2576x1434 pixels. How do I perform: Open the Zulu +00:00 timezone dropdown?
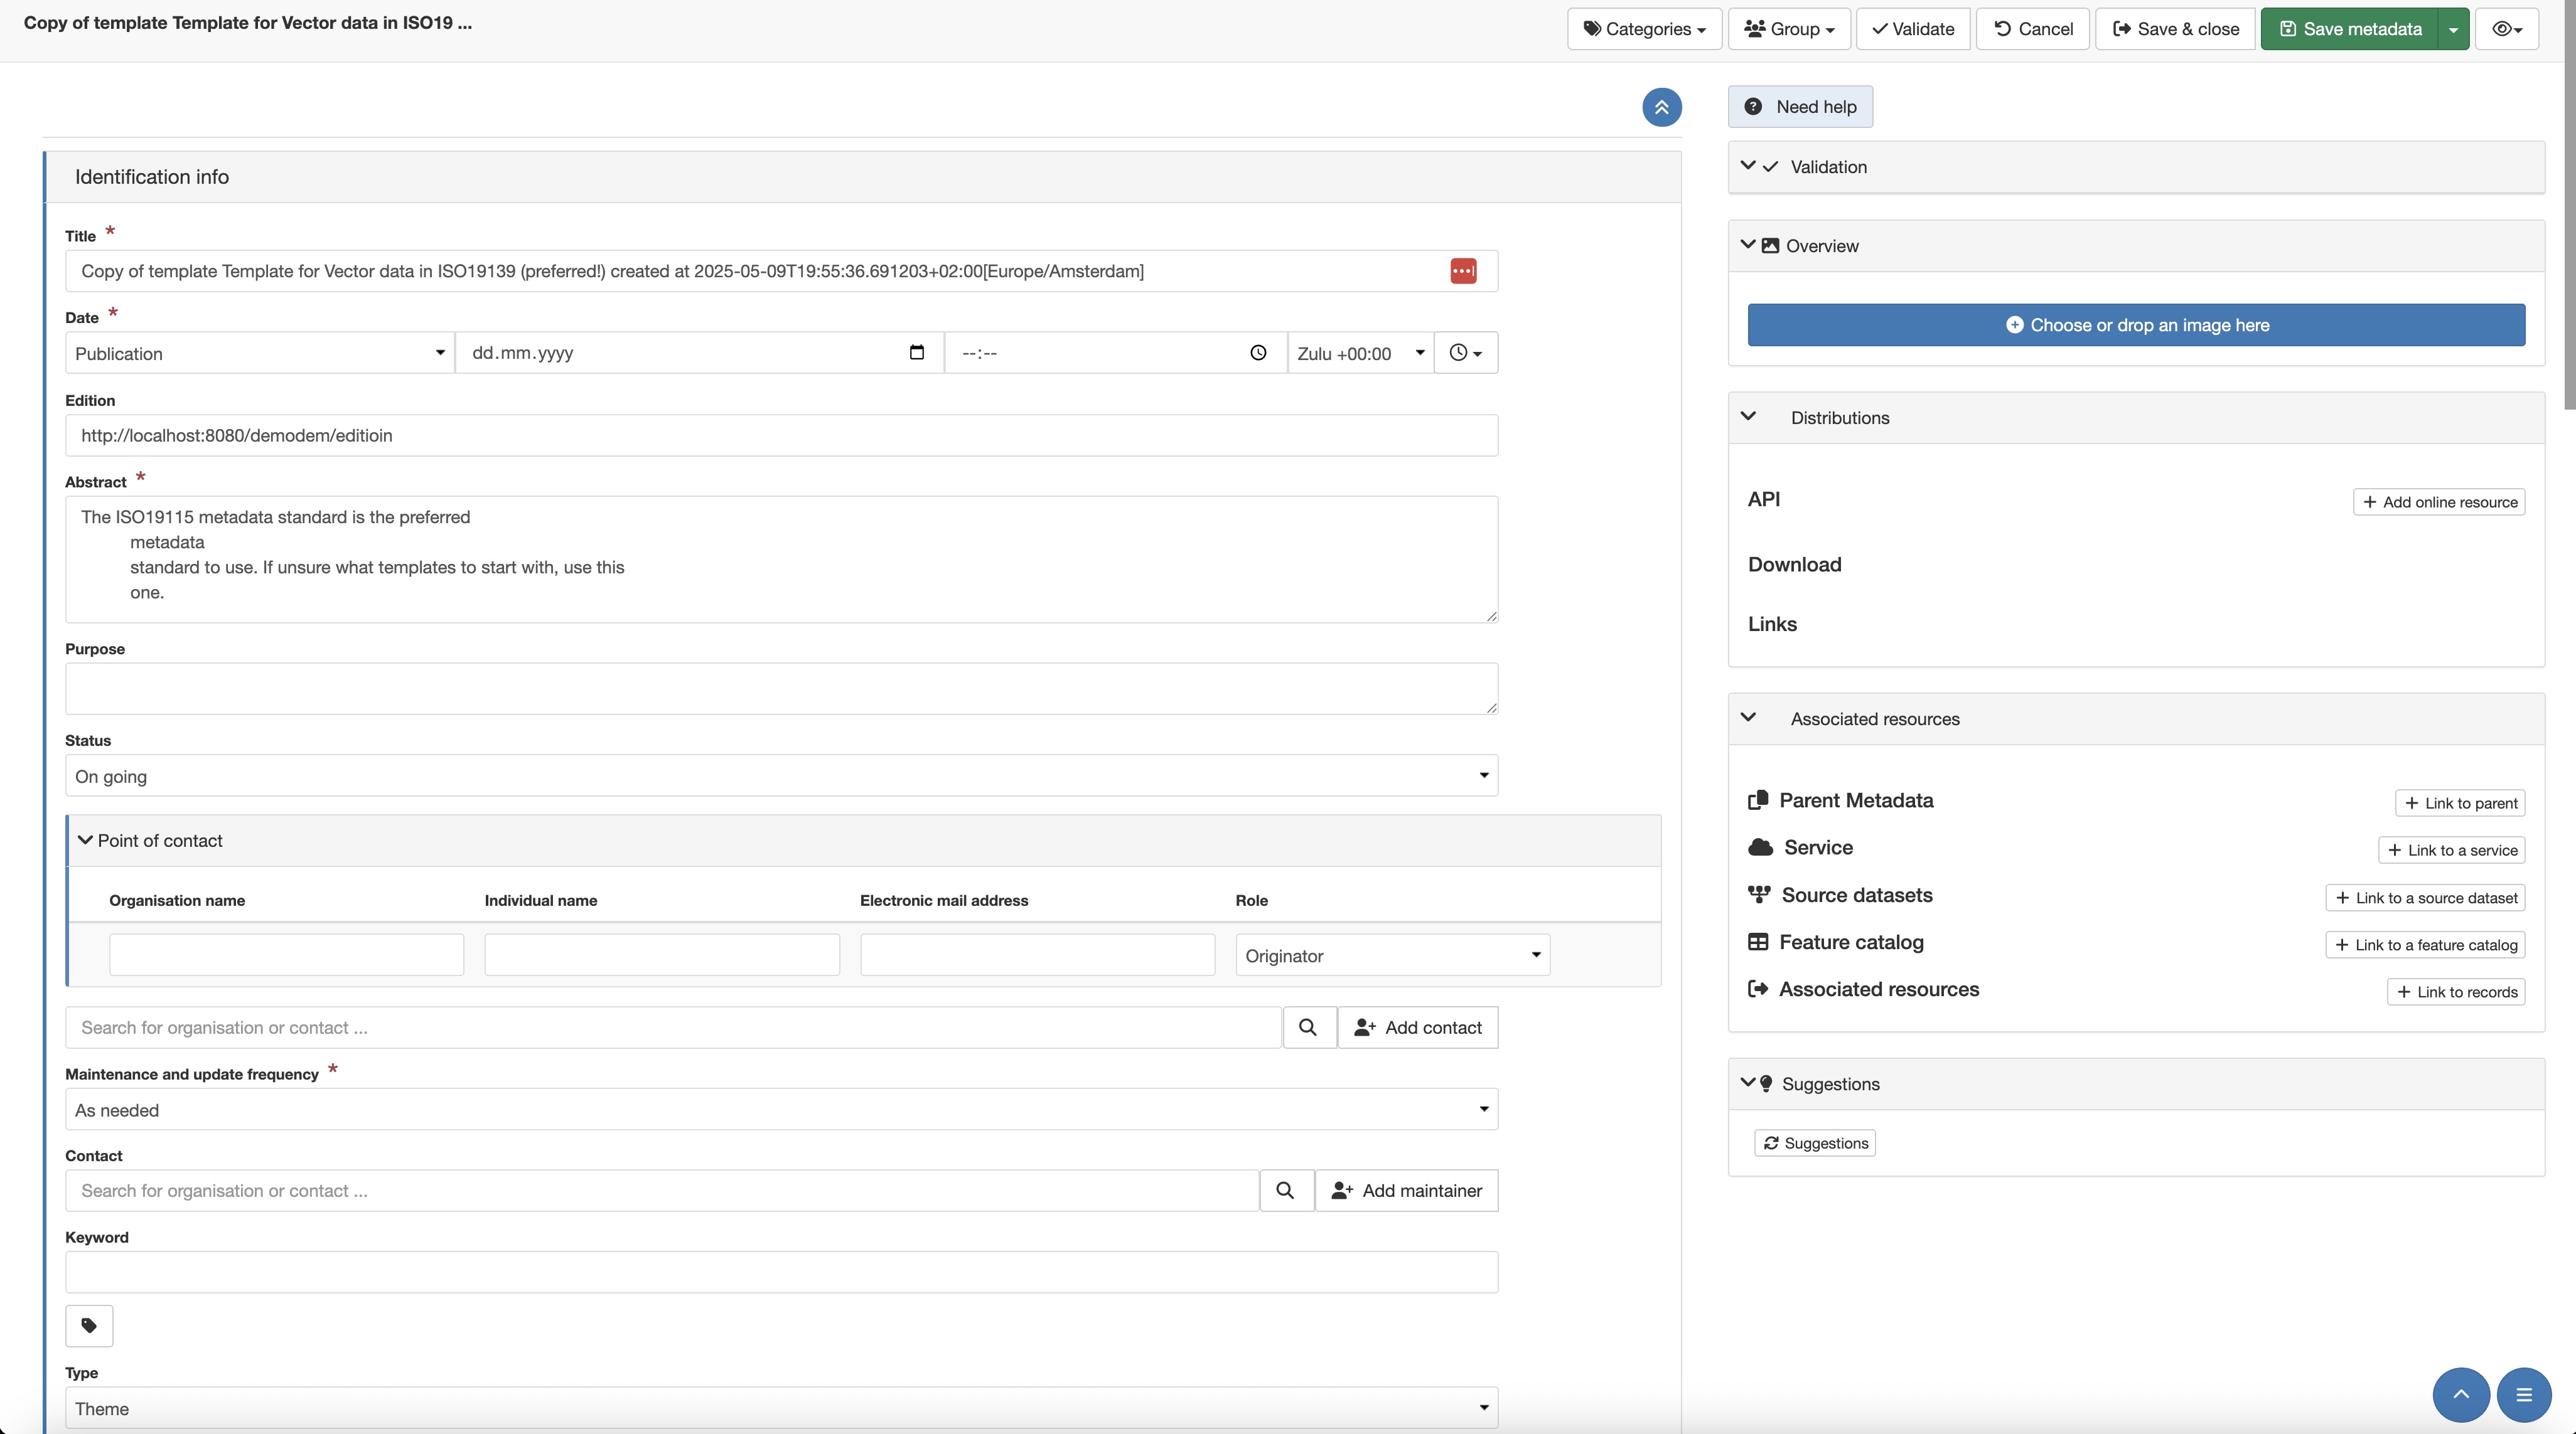pos(1360,353)
